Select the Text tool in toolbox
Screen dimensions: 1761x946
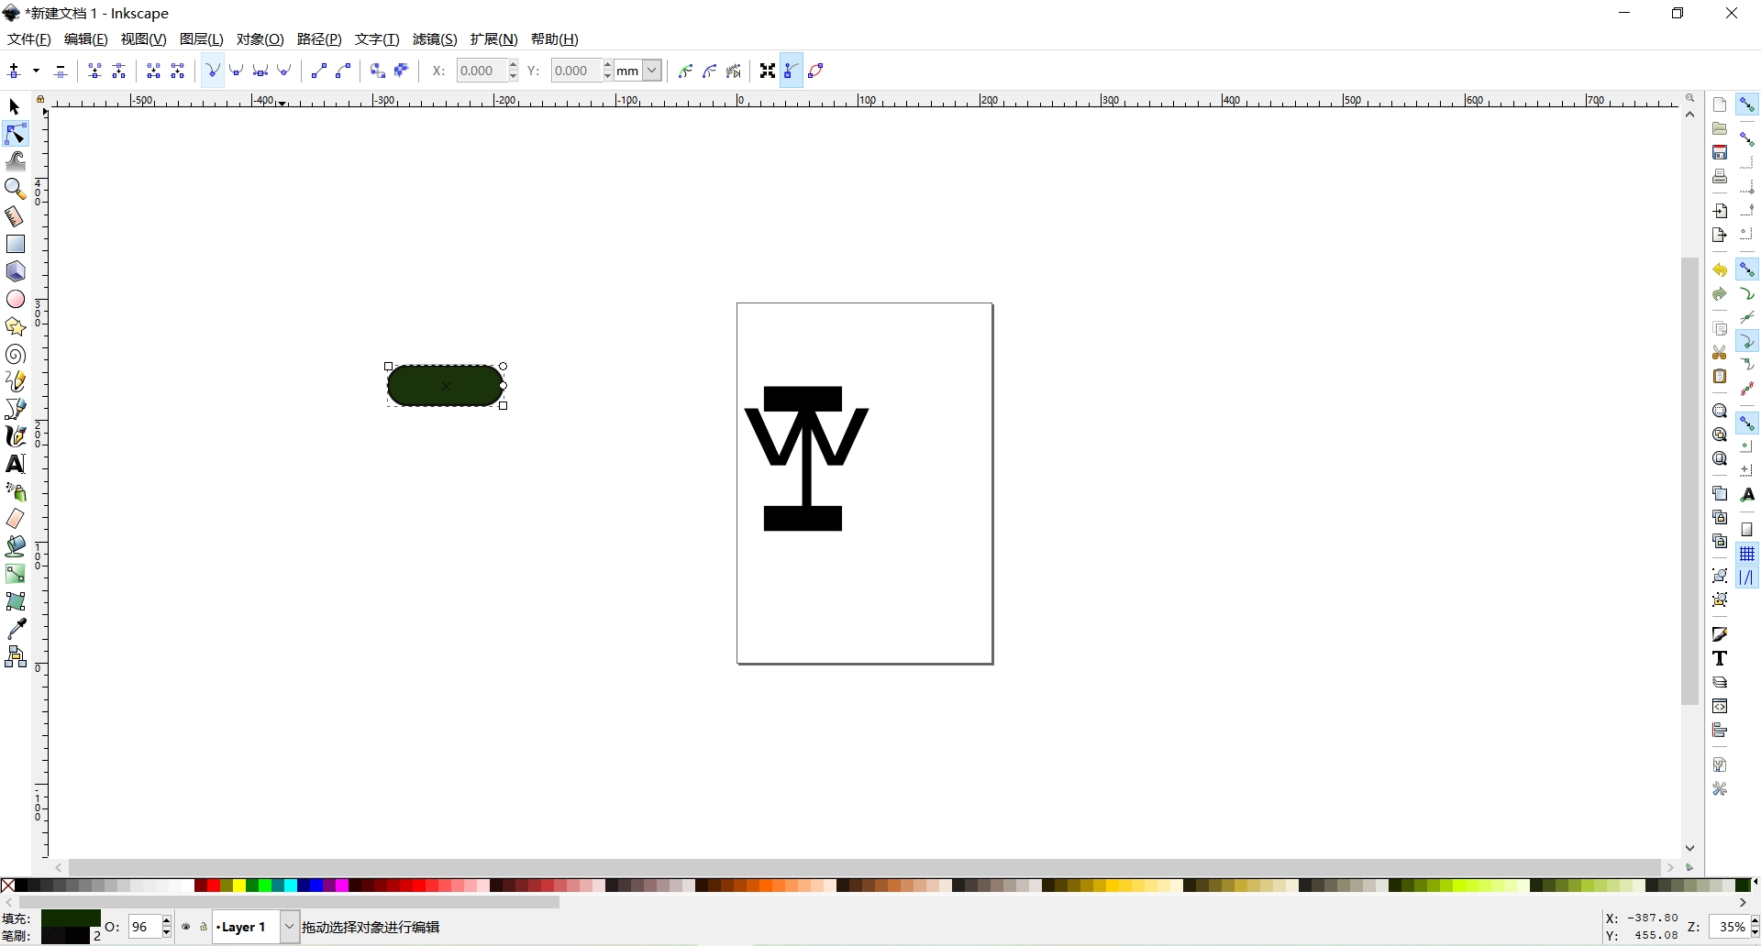tap(16, 464)
